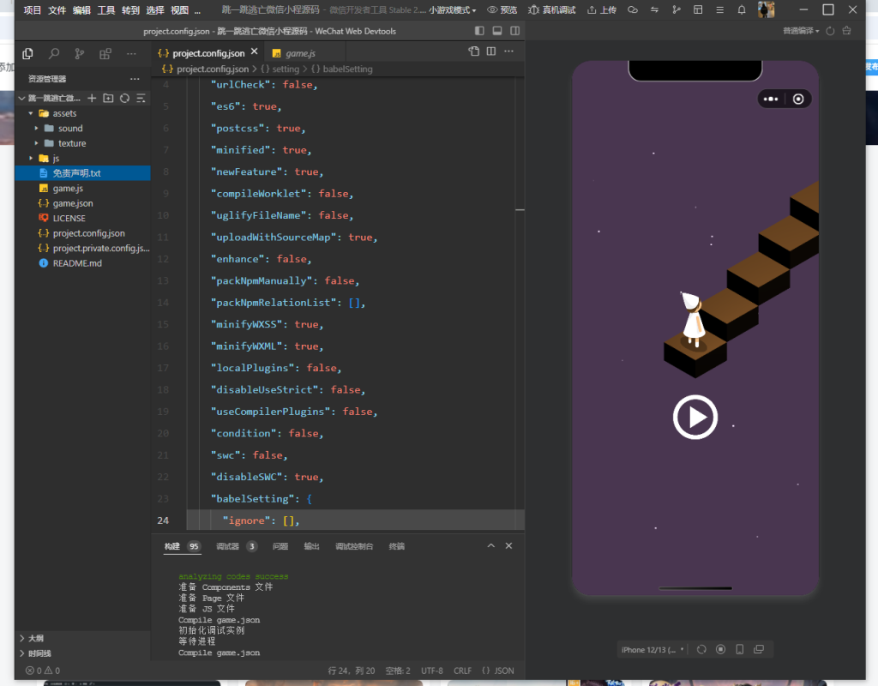Open the sidebar more actions ellipsis
The image size is (878, 686).
pyautogui.click(x=131, y=54)
